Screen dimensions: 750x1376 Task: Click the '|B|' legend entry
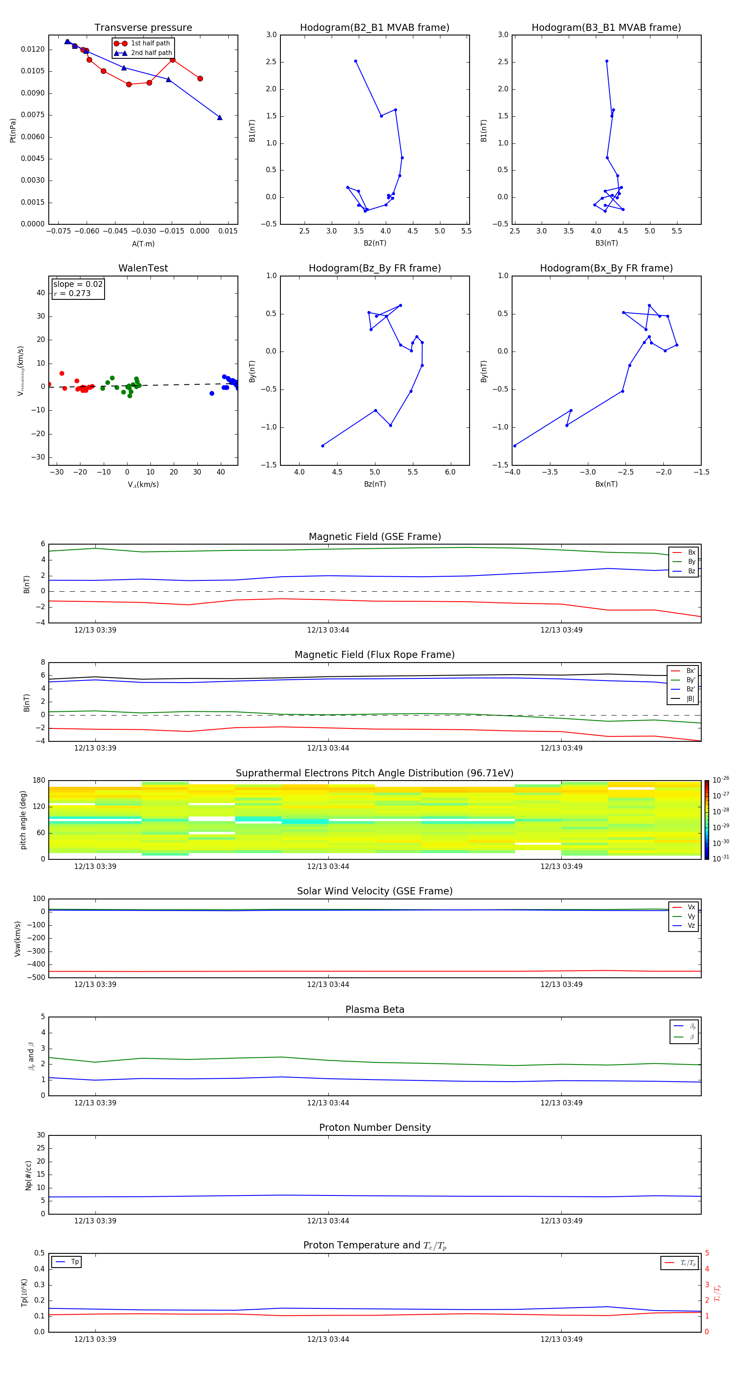683,699
